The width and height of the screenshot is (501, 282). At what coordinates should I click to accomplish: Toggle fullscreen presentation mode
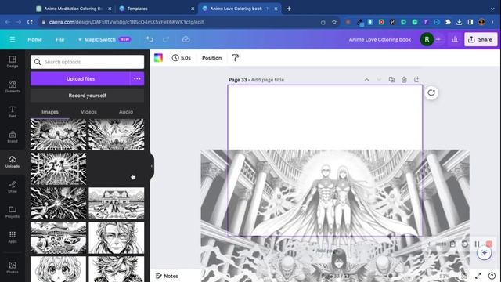pos(478,276)
